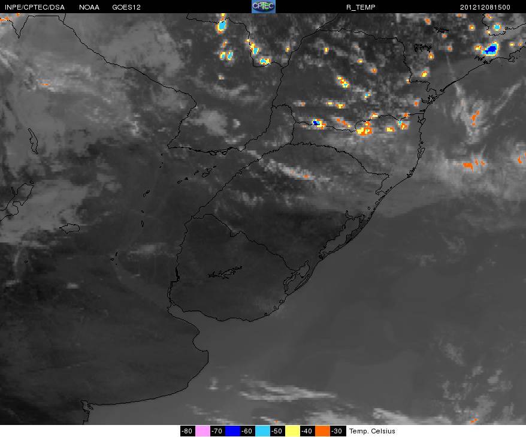Click the -70 legend value

click(x=217, y=431)
